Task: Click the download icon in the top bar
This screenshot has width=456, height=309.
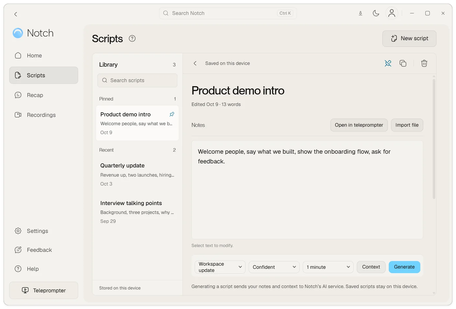Action: tap(360, 13)
